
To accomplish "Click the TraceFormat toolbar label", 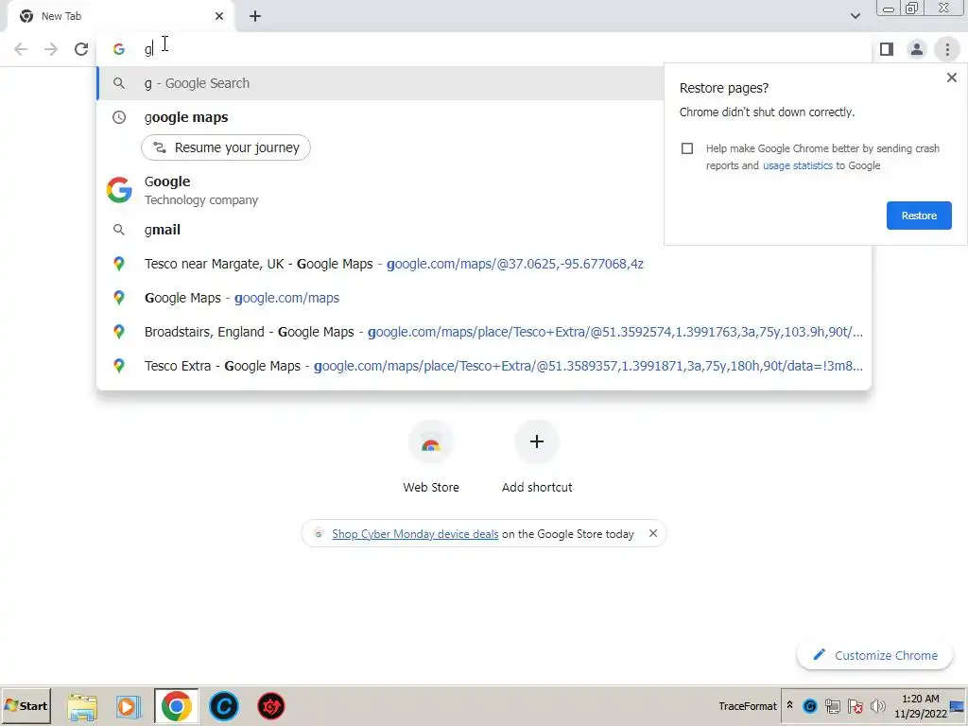I will coord(747,705).
